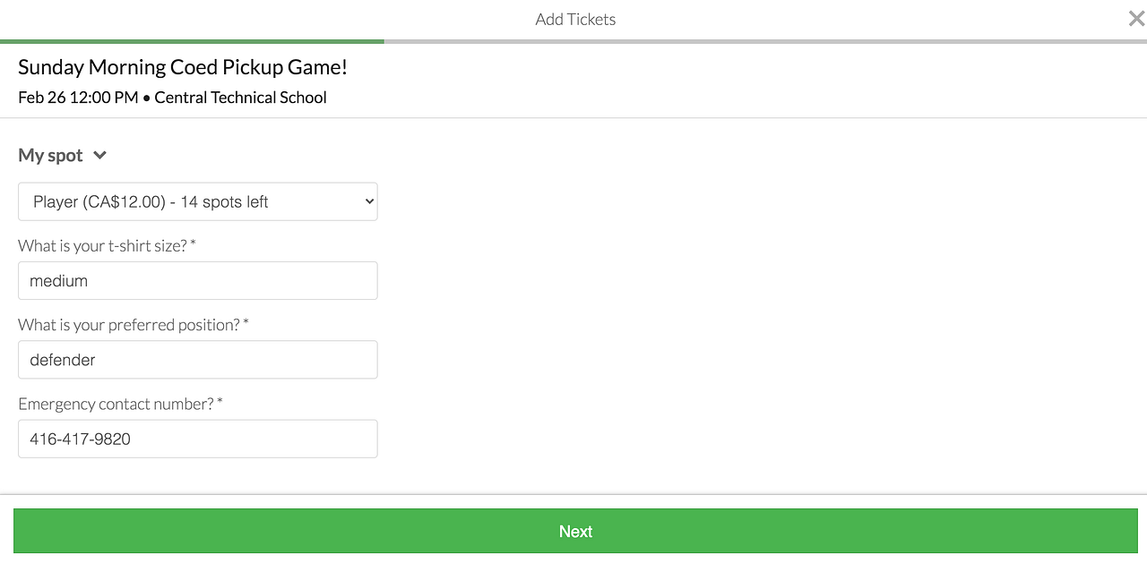Click the "What is your t-shirt size?" label
The height and width of the screenshot is (563, 1147).
tap(102, 245)
